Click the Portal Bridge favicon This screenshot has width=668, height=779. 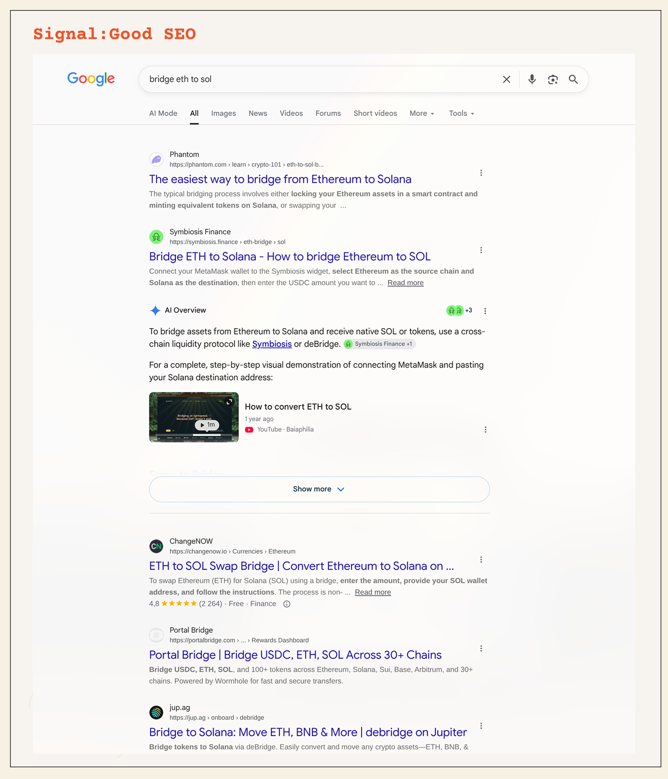[x=156, y=635]
